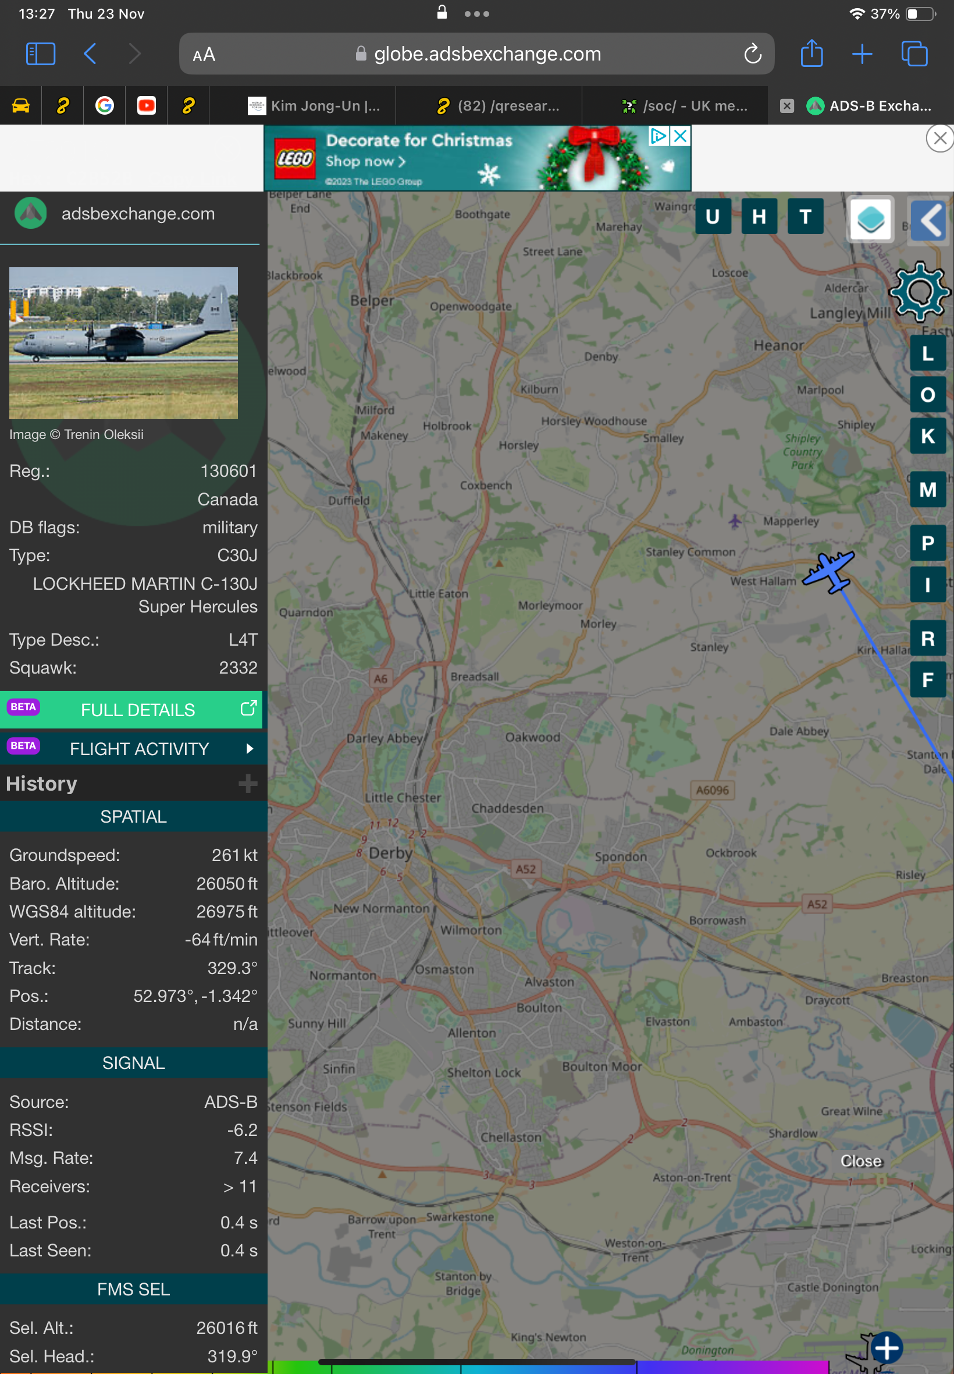Select the Baro. Altitude value 26050 ft
The width and height of the screenshot is (954, 1374).
click(x=226, y=884)
